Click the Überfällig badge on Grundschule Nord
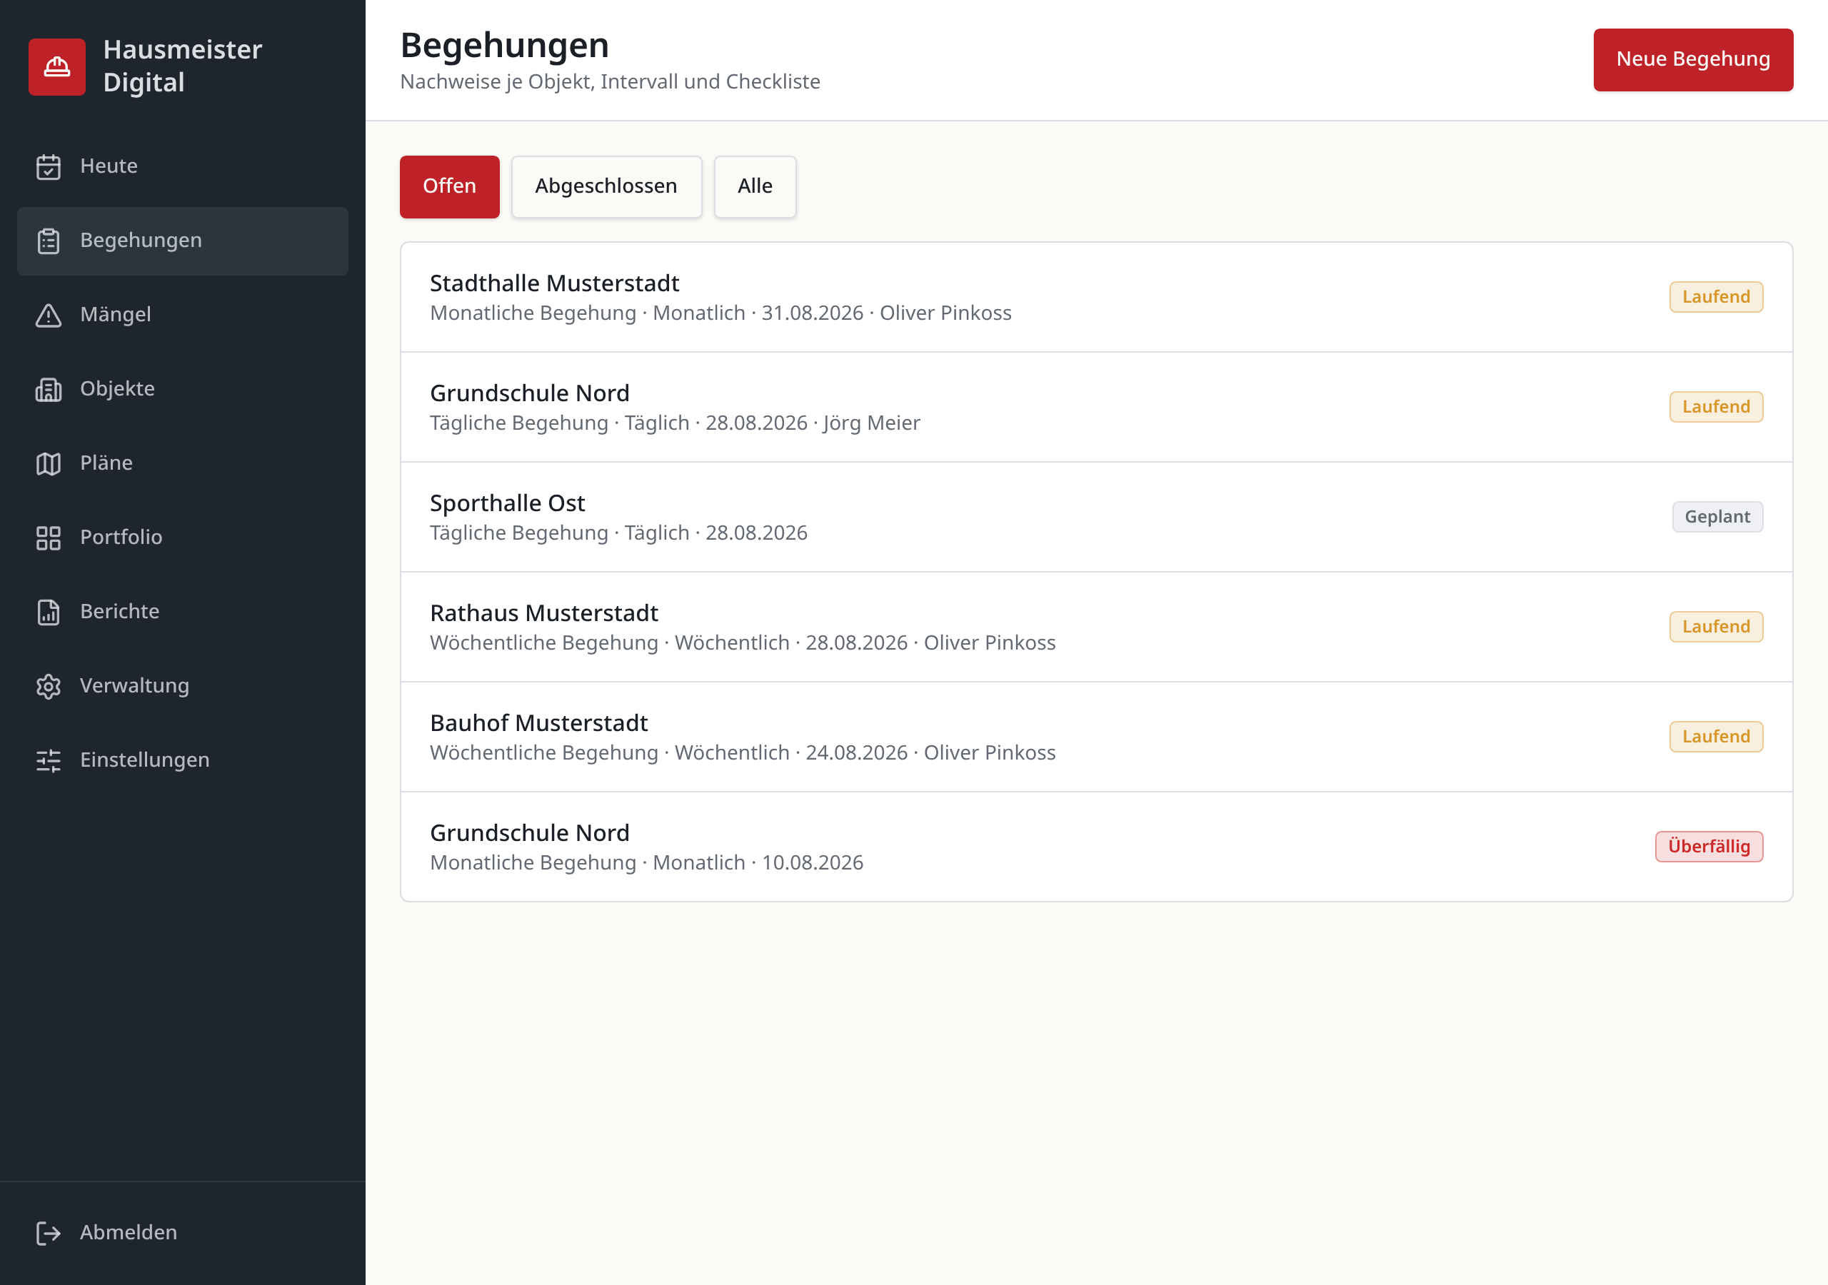Viewport: 1828px width, 1285px height. pos(1709,847)
